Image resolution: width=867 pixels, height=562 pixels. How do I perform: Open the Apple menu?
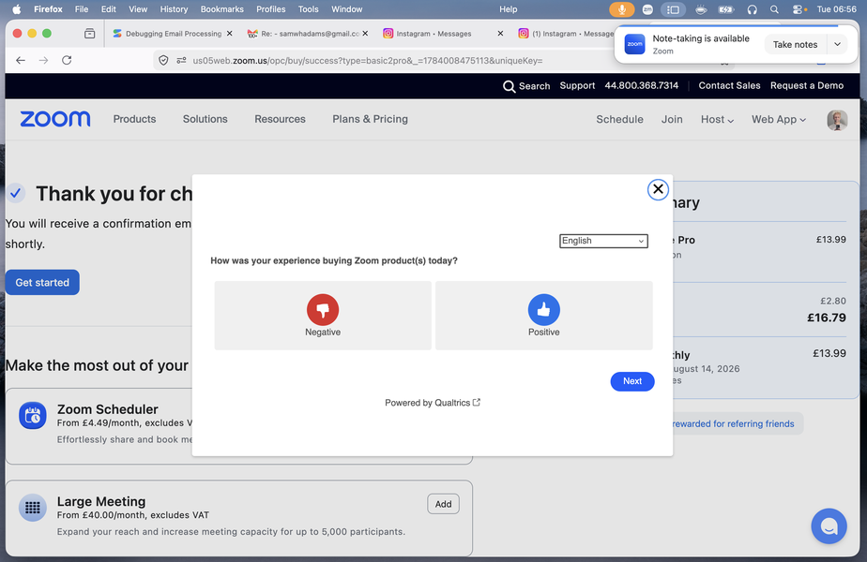pos(17,9)
